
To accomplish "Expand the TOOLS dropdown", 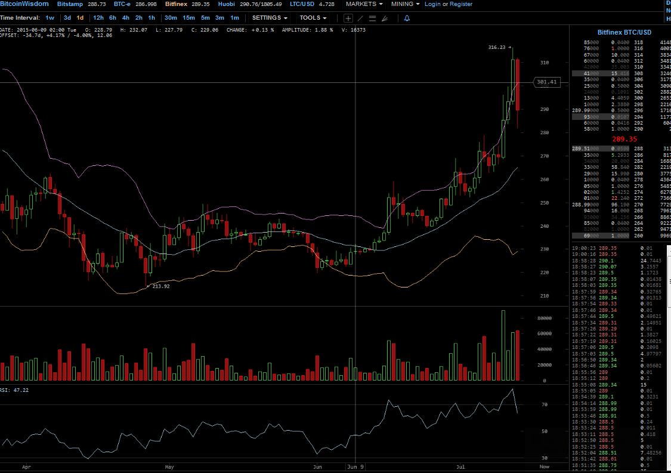I will (x=313, y=18).
